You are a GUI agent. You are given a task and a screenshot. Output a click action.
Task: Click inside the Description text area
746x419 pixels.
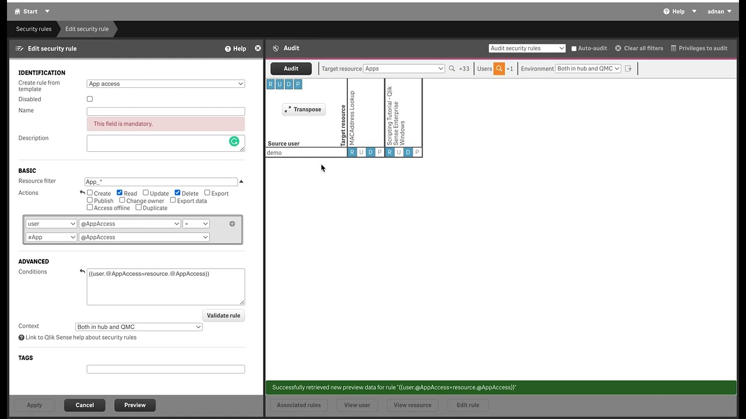[166, 143]
